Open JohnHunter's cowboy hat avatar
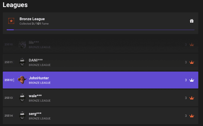 click(x=22, y=80)
